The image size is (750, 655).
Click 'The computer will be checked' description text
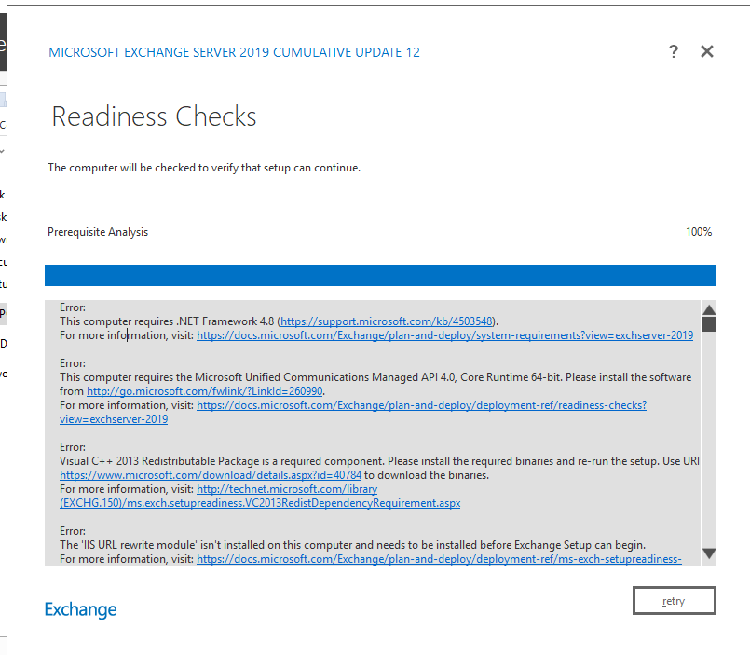coord(204,168)
